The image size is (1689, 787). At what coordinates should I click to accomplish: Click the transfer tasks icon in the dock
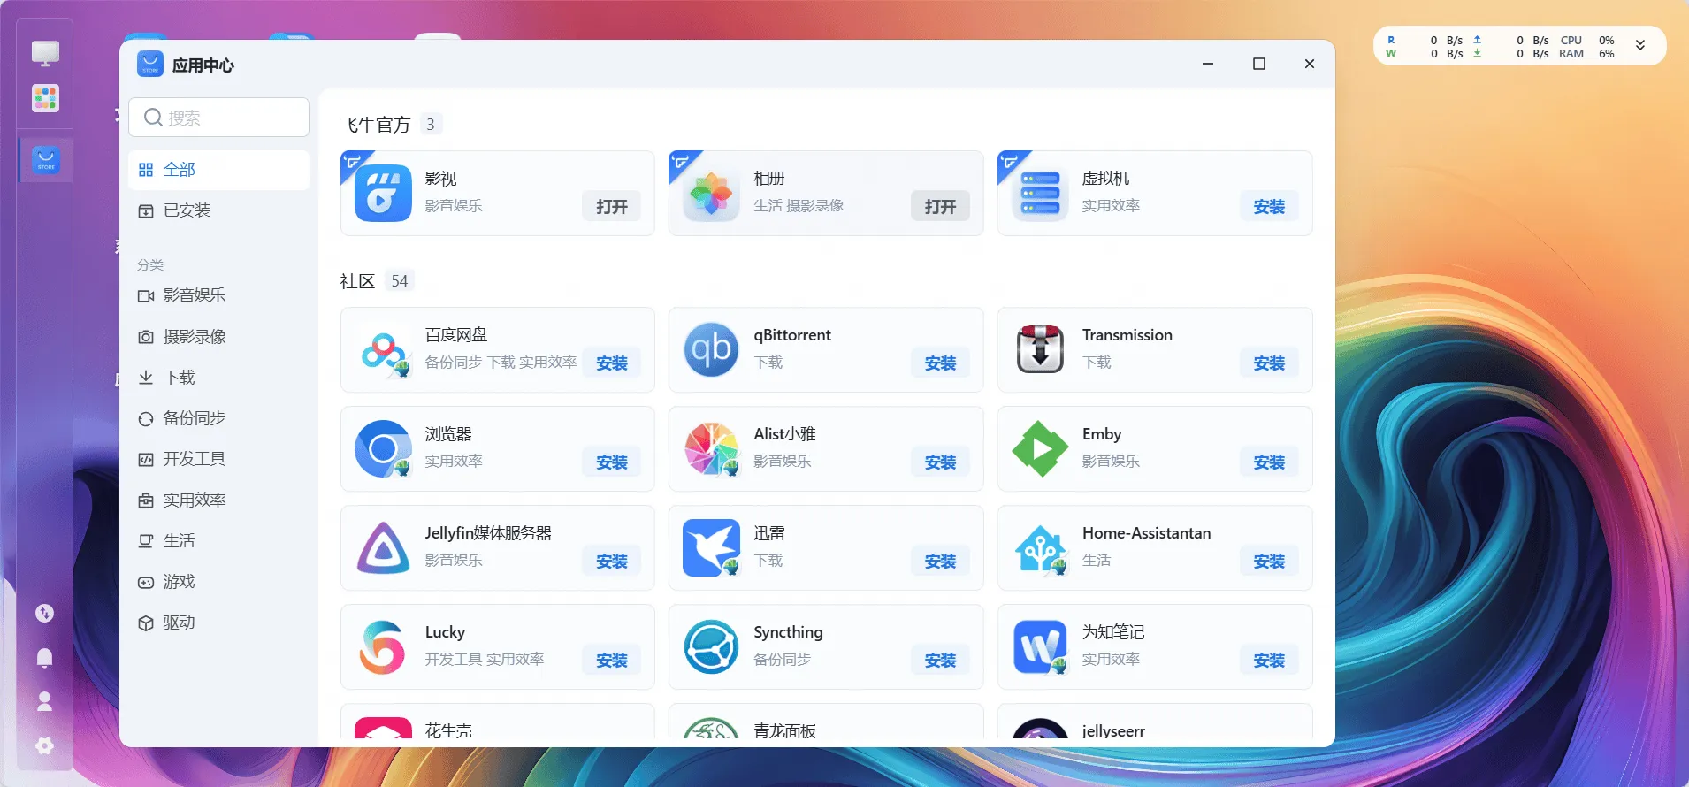(44, 613)
